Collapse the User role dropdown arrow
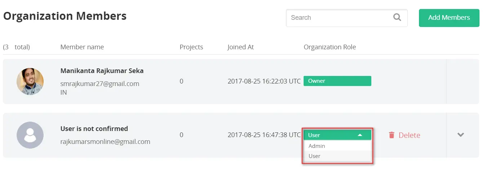Screen dimensions: 486x172 tap(359, 135)
